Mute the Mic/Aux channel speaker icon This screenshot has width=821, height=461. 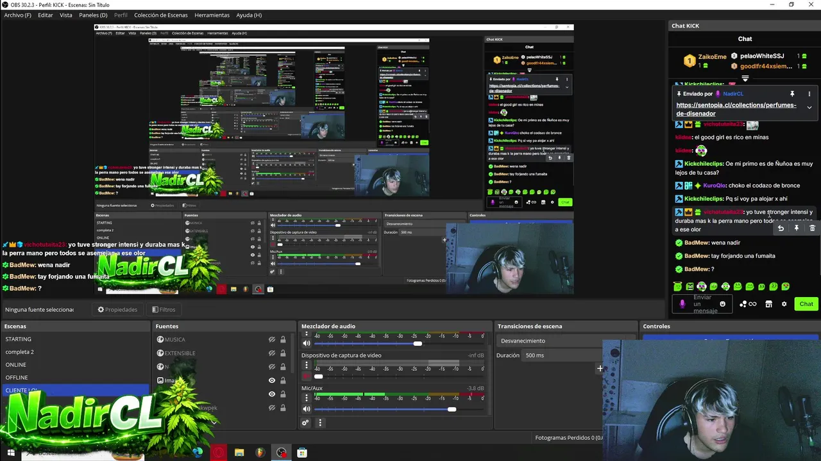[x=307, y=408]
